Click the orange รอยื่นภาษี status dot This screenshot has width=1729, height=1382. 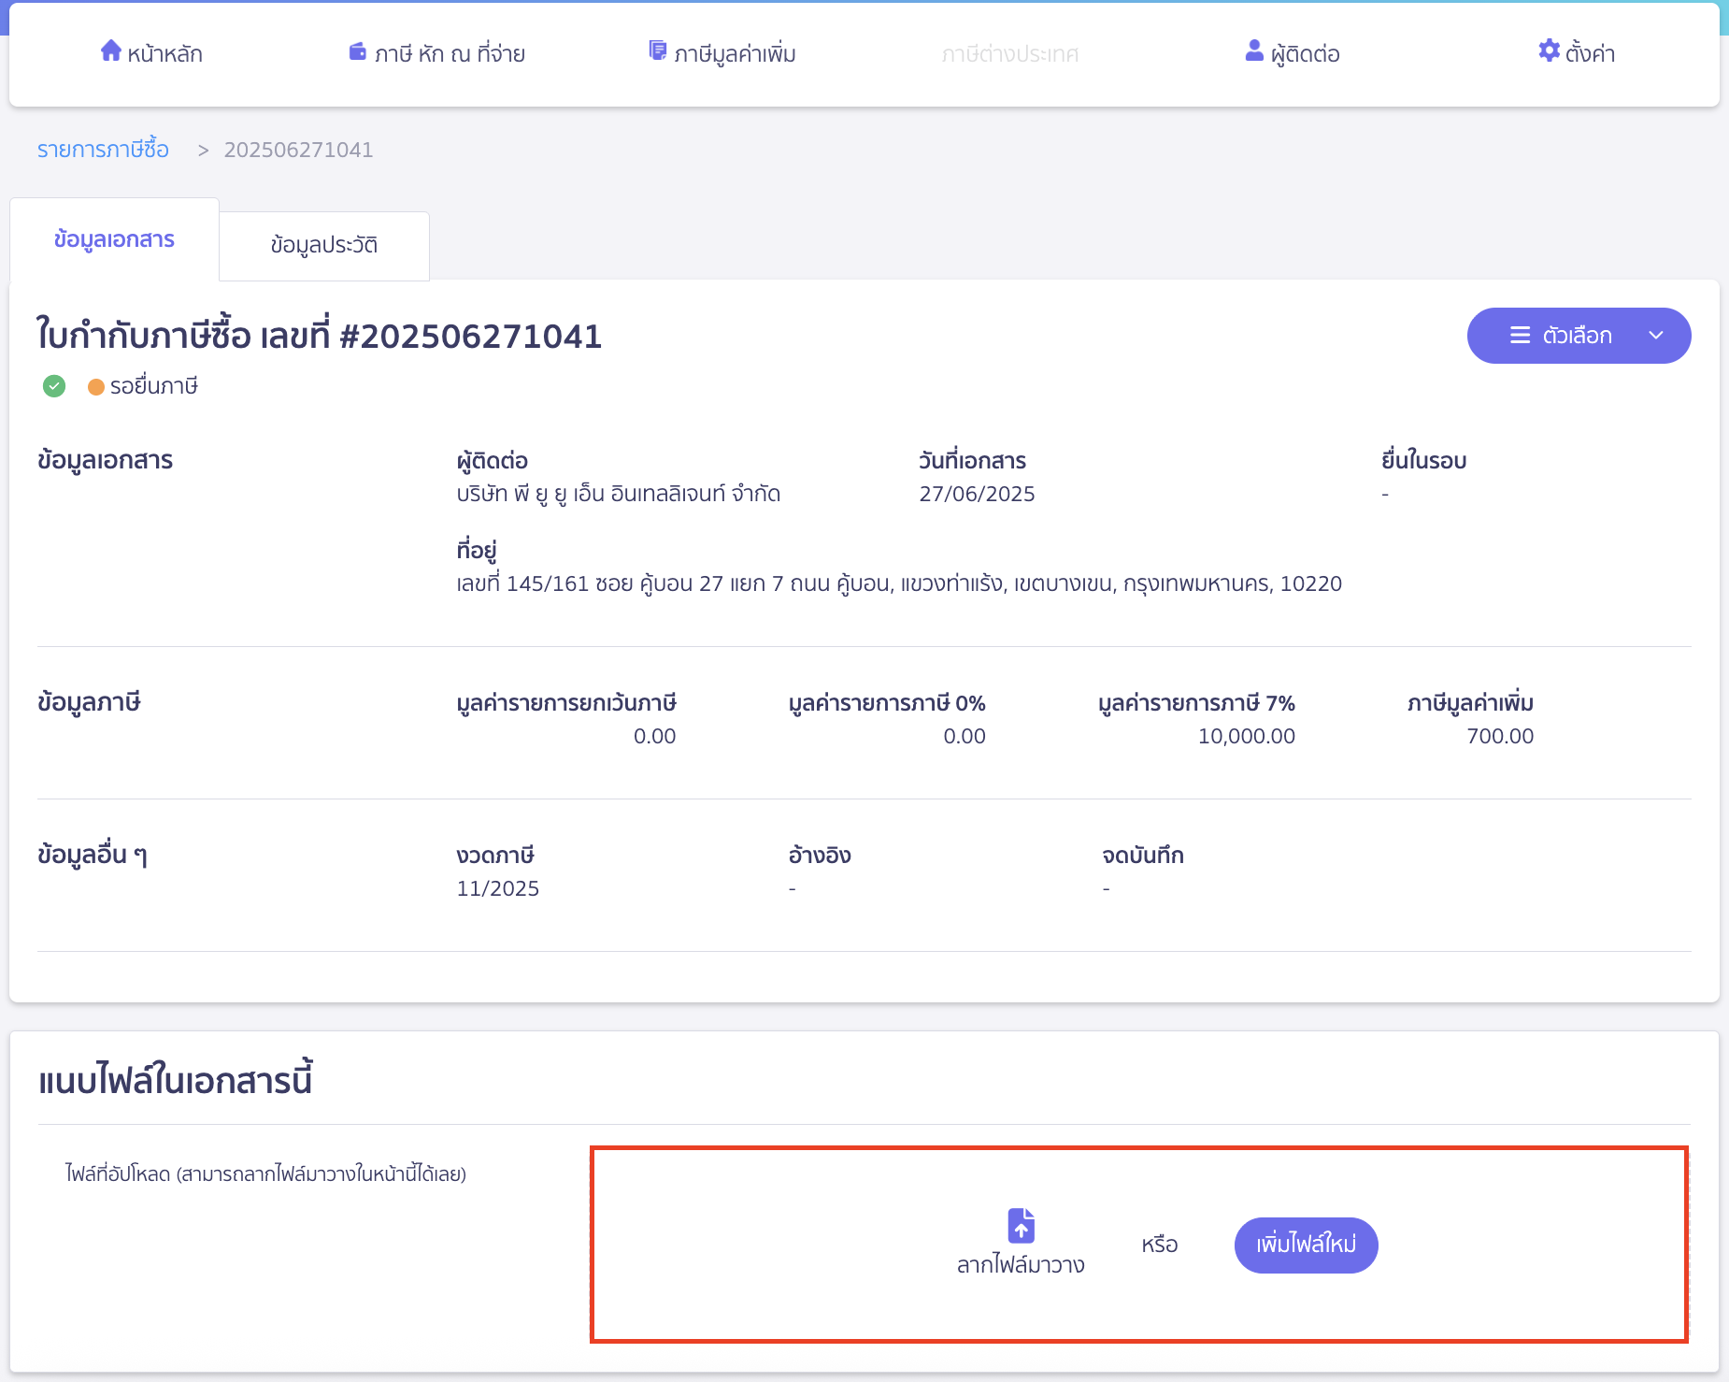pos(95,386)
